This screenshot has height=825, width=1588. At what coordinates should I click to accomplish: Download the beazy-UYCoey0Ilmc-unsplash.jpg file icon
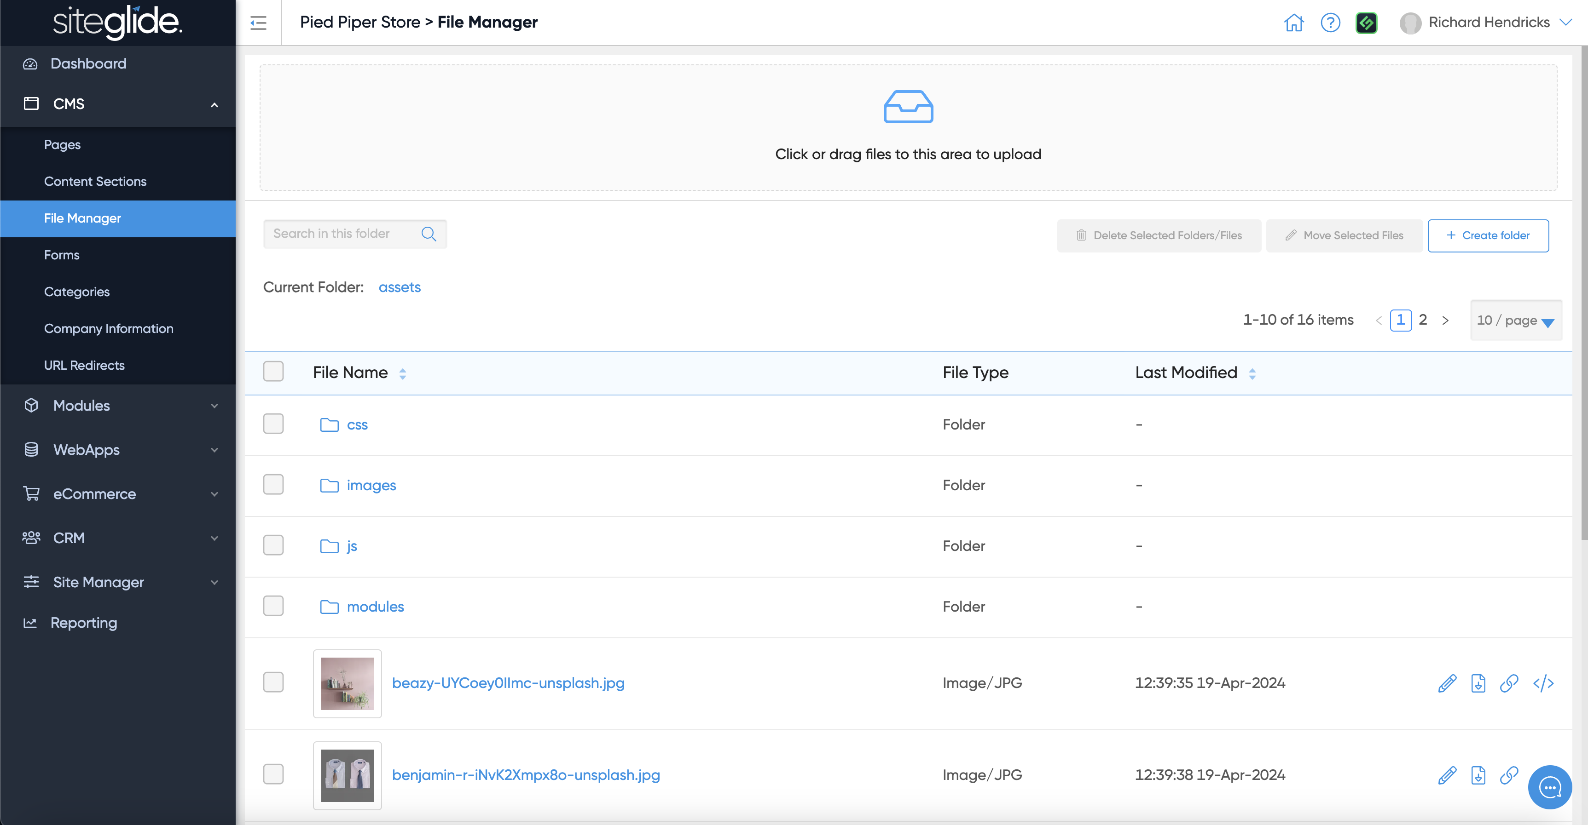(1478, 683)
